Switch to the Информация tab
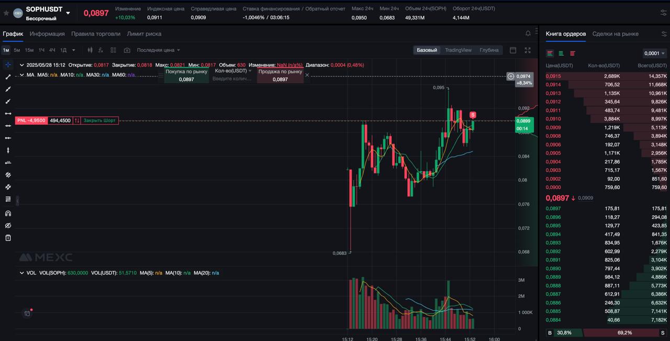Viewport: 670px width, 341px height. tap(47, 34)
